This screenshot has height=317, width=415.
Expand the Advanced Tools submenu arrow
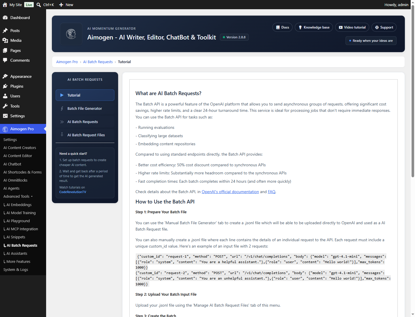pos(32,197)
